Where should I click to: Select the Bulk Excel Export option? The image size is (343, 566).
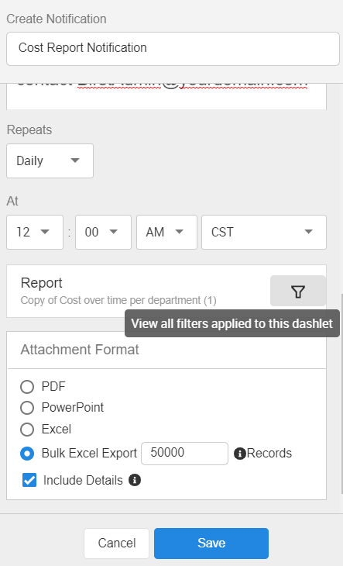coord(27,454)
